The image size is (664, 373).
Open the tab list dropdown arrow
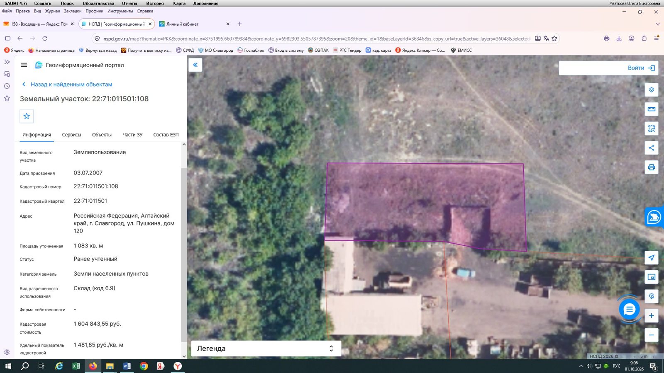pyautogui.click(x=657, y=24)
